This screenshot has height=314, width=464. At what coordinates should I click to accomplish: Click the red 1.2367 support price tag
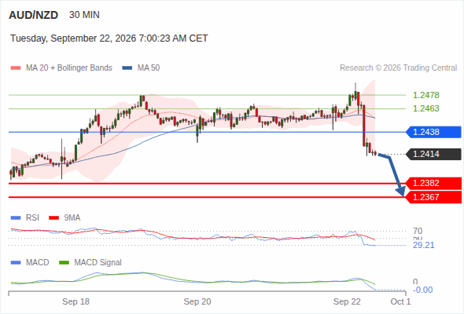click(433, 197)
